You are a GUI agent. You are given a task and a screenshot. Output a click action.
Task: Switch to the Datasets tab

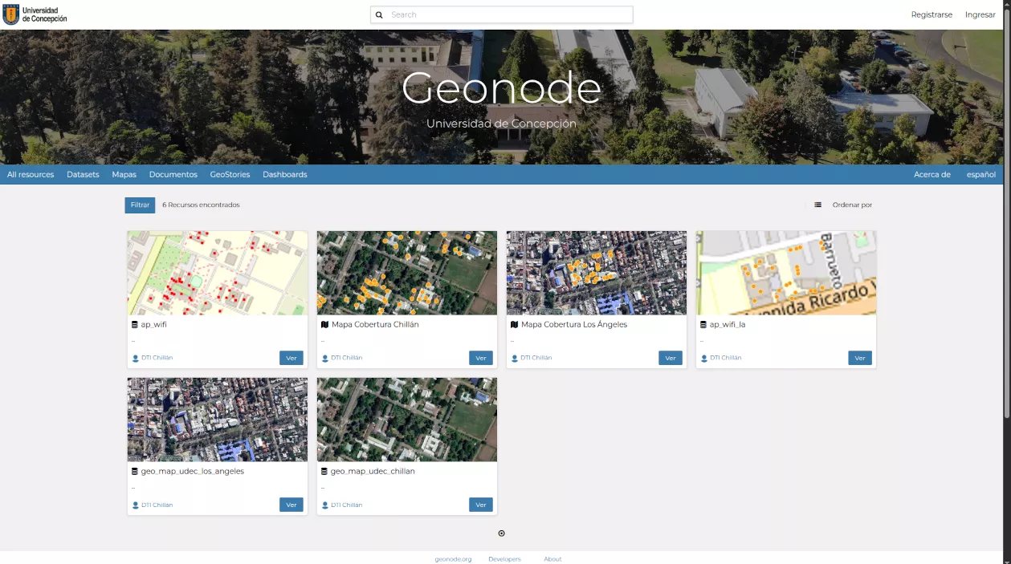point(83,175)
